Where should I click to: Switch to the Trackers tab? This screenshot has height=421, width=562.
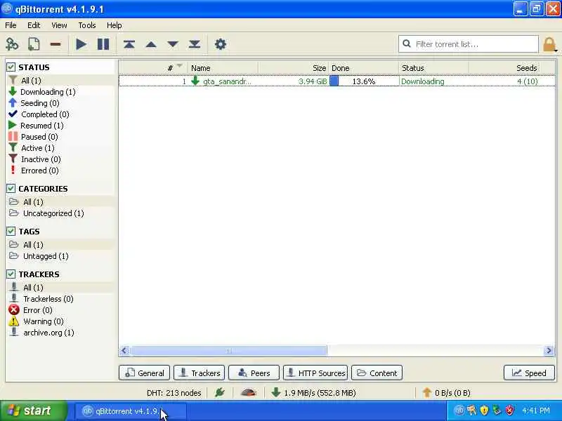(x=200, y=373)
